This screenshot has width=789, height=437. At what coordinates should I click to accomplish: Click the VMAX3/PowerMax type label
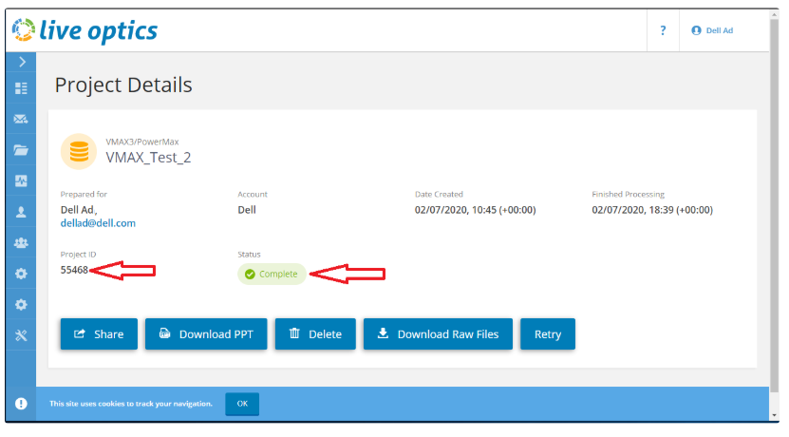[141, 142]
